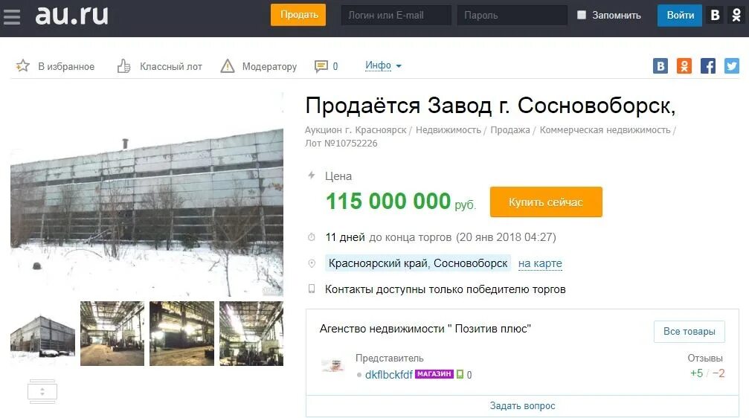Click the 'Продать' button in the header
Viewport: 749px width, 418px height.
point(298,15)
